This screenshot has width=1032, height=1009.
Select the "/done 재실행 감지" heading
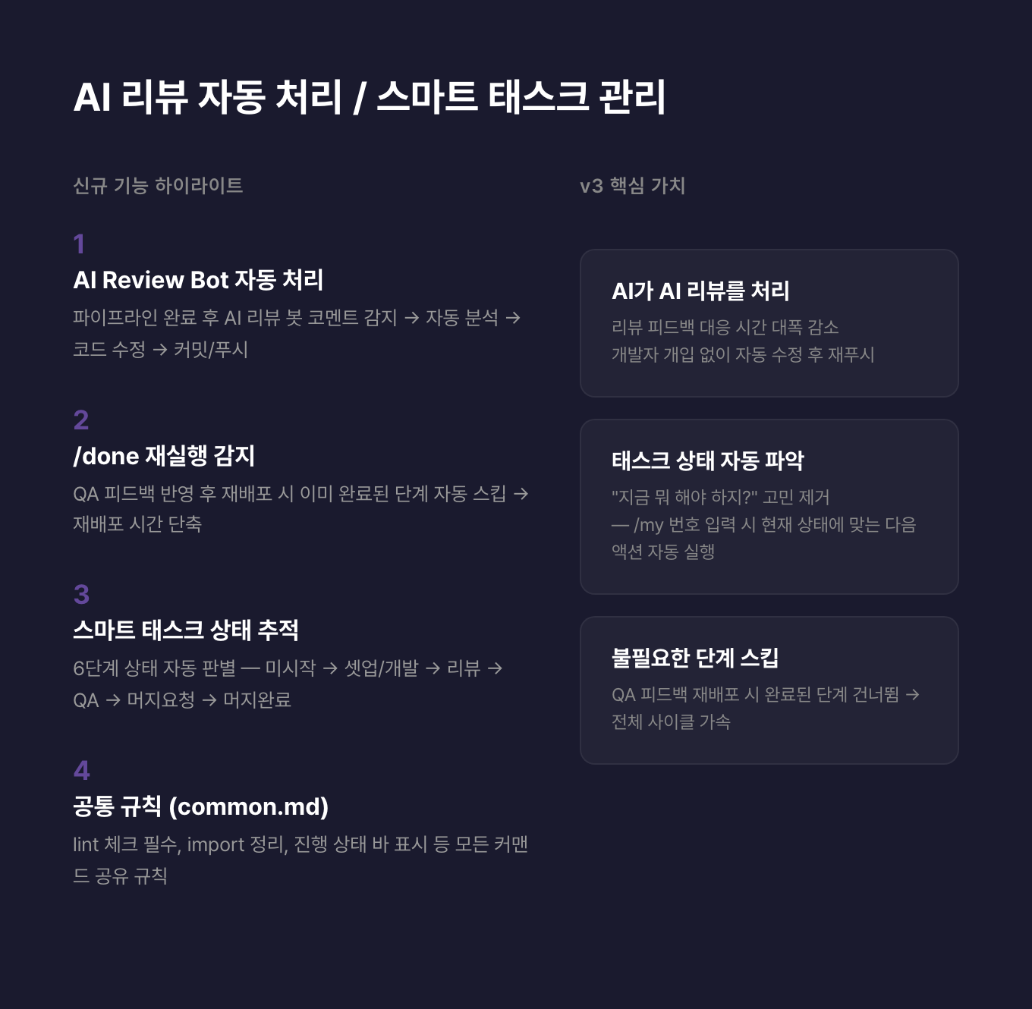pos(164,456)
